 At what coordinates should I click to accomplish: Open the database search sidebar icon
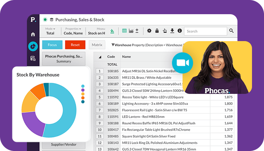click(x=33, y=58)
